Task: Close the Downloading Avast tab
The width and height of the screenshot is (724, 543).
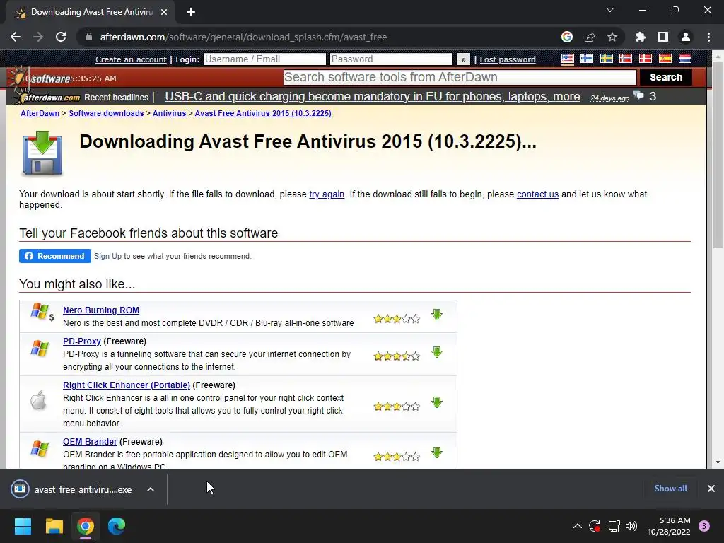Action: point(164,13)
